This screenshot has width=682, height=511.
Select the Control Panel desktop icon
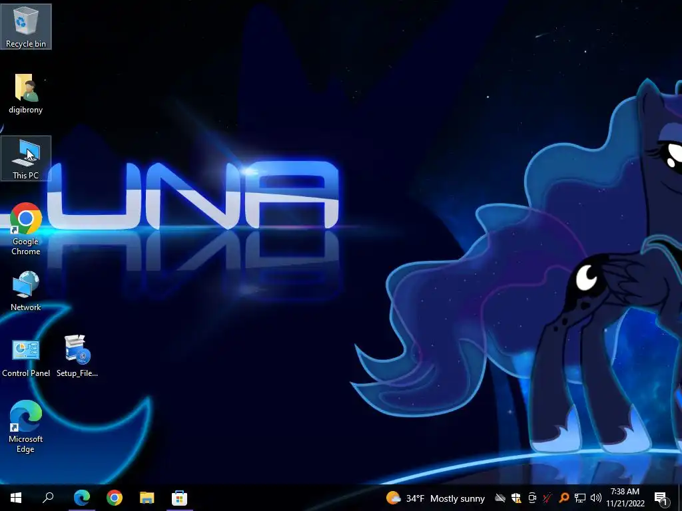click(26, 357)
